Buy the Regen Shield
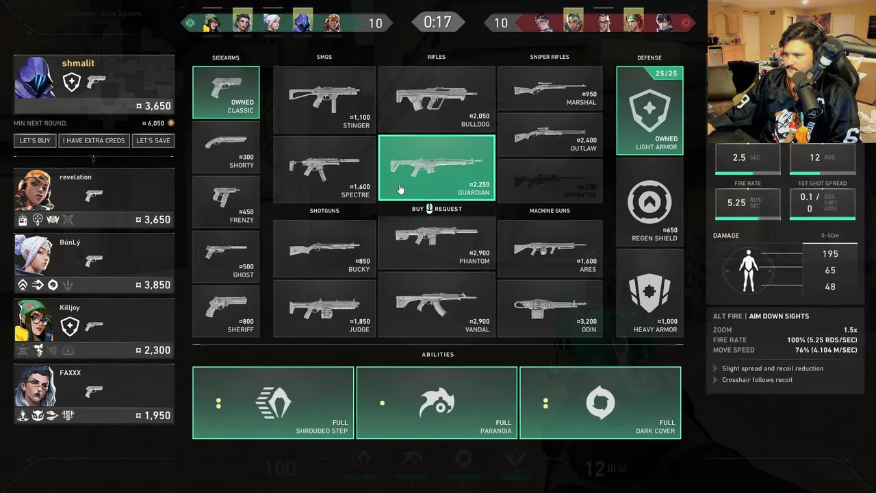The image size is (876, 493). click(x=649, y=202)
